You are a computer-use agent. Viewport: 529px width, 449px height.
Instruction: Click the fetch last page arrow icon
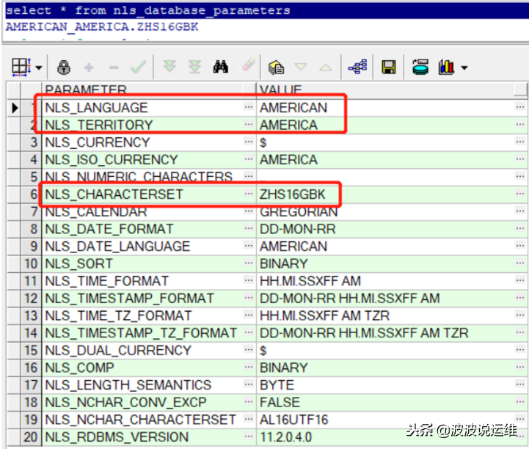[194, 67]
